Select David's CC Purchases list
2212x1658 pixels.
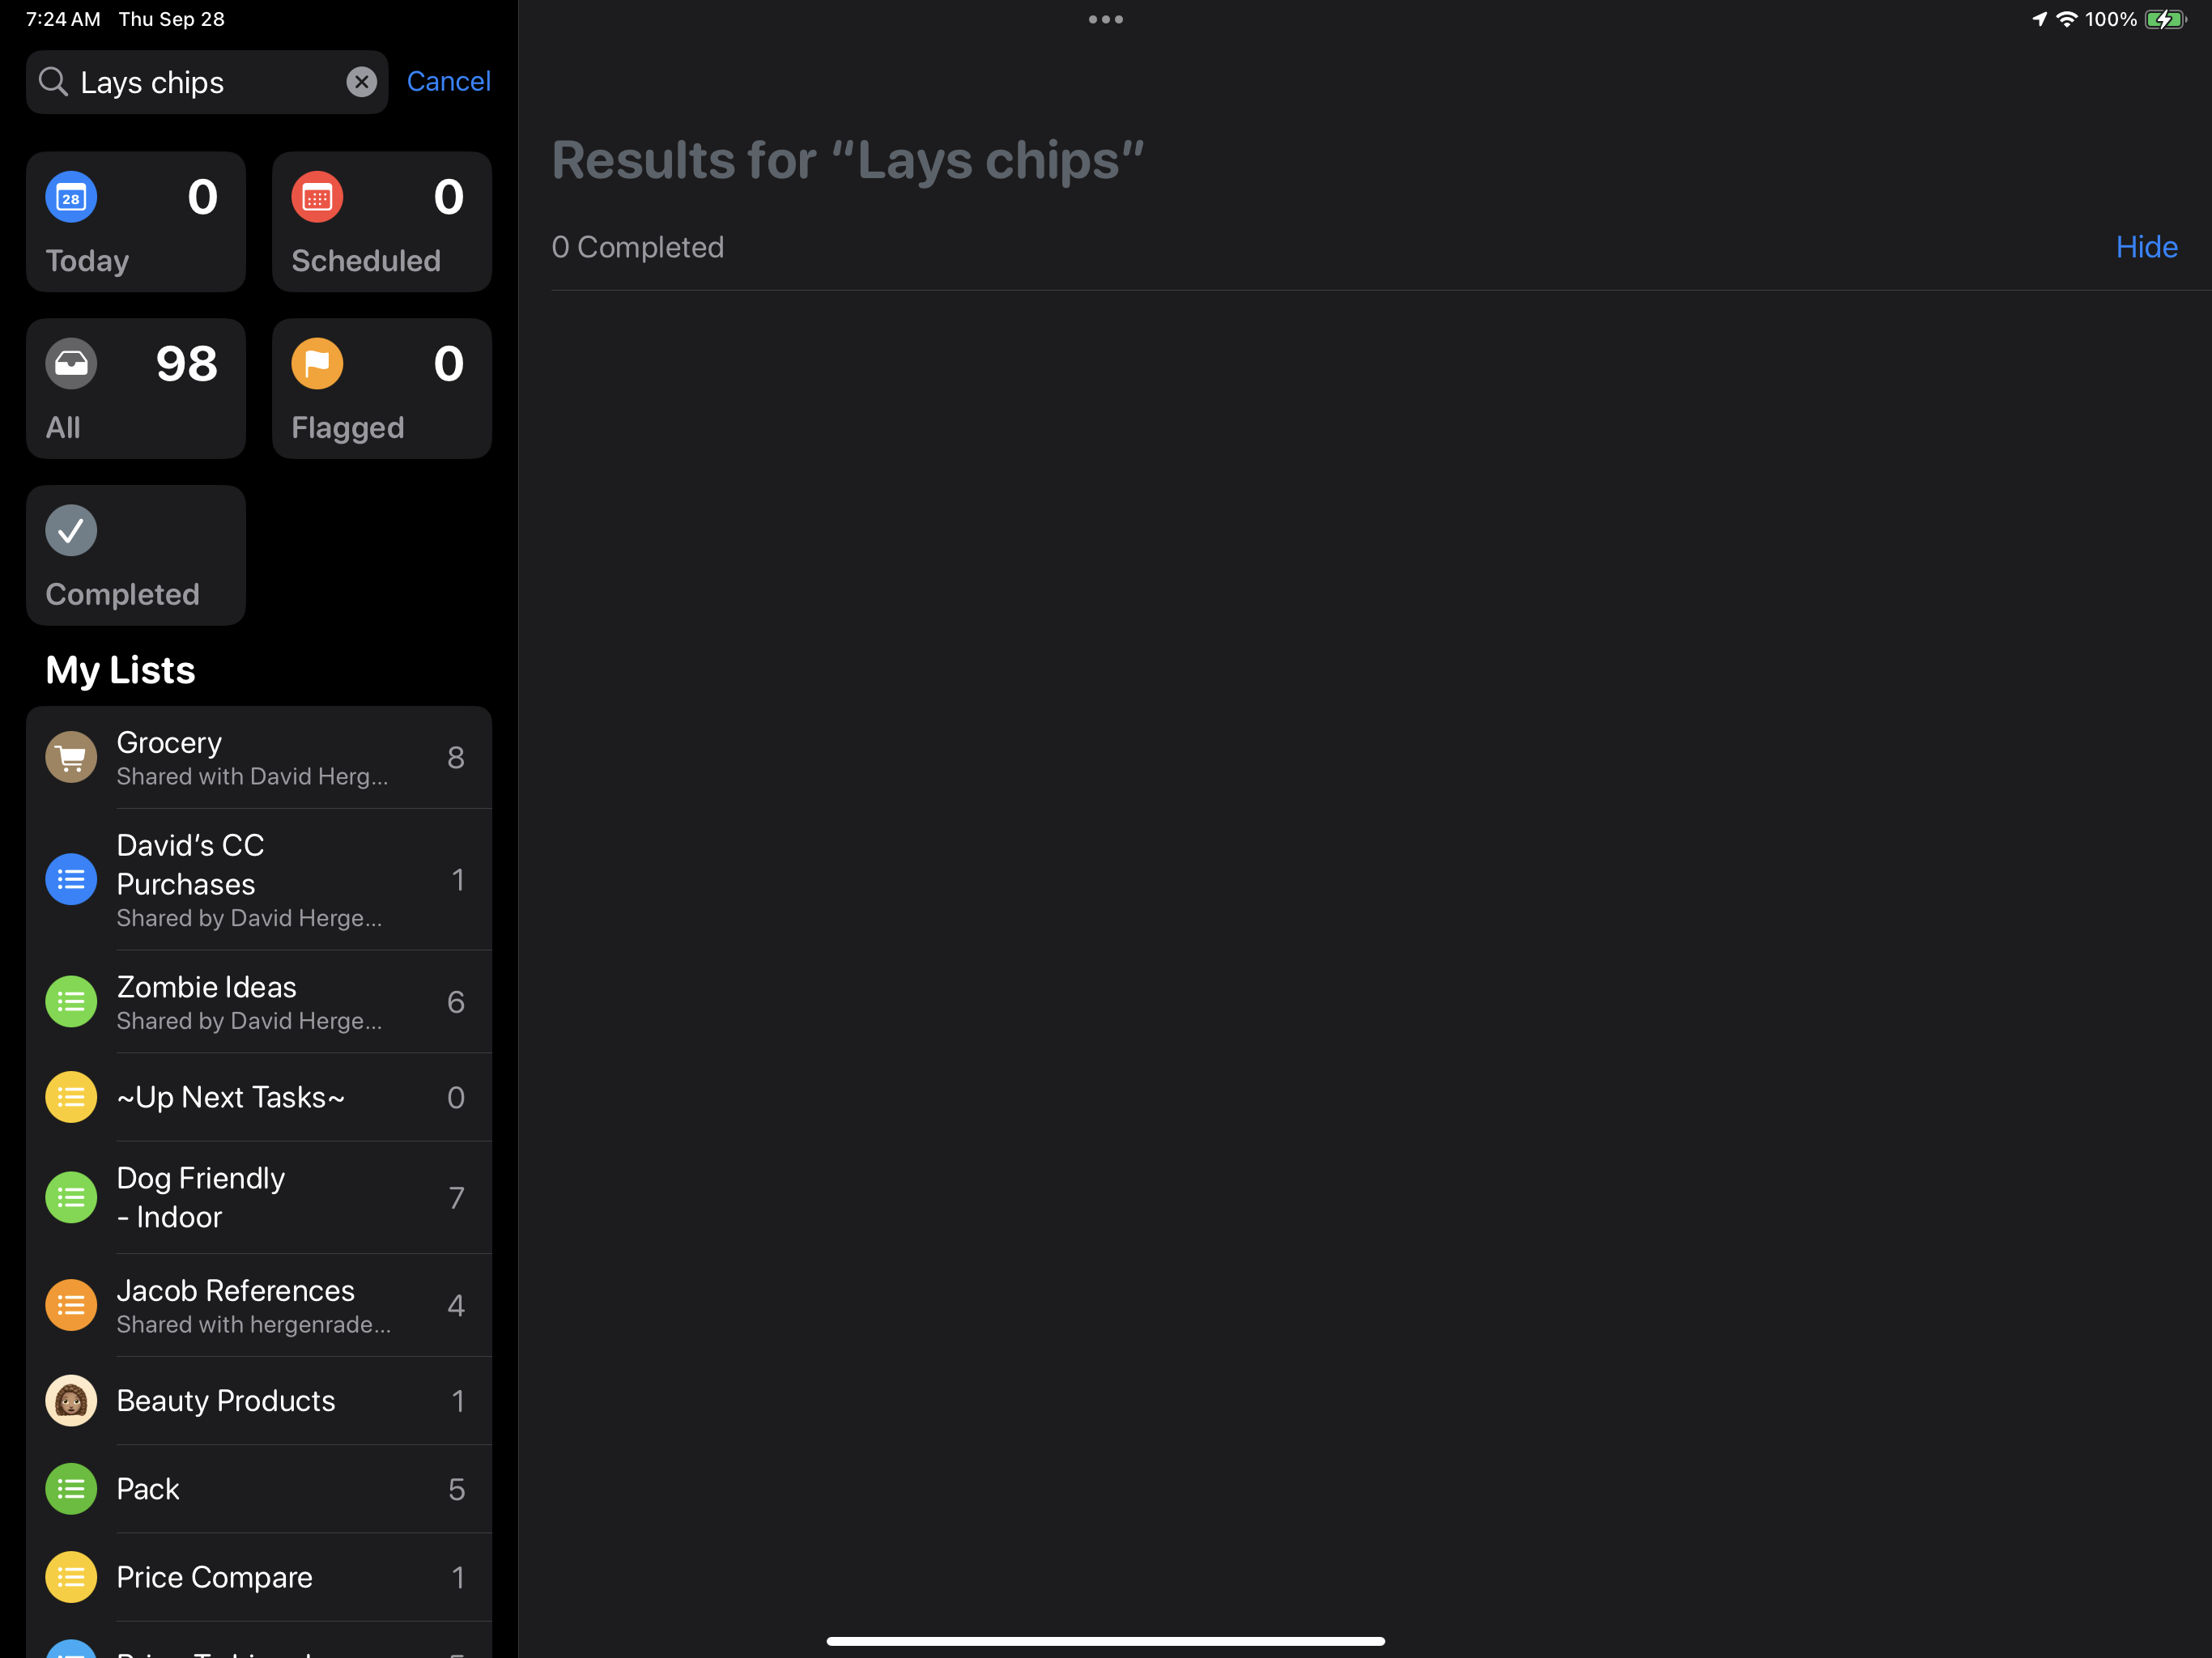pos(259,880)
